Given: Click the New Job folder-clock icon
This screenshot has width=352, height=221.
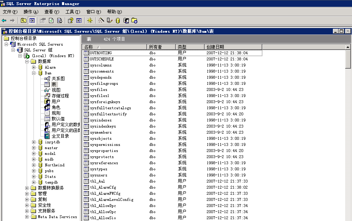Looking at the screenshot, I should click(x=134, y=20).
